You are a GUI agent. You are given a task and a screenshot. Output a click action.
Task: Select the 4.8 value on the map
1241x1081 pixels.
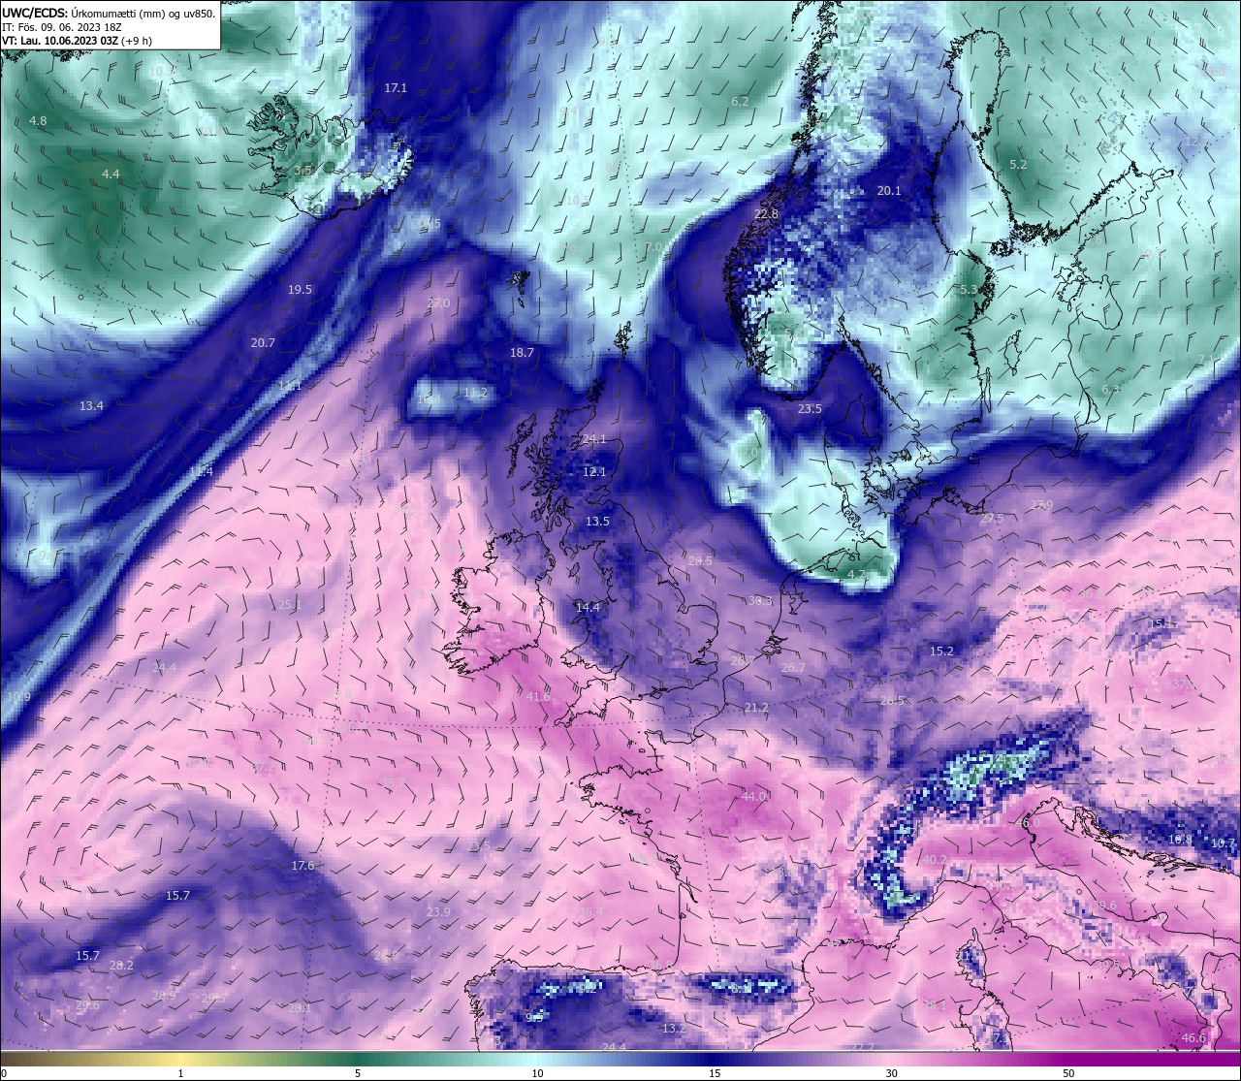coord(38,120)
